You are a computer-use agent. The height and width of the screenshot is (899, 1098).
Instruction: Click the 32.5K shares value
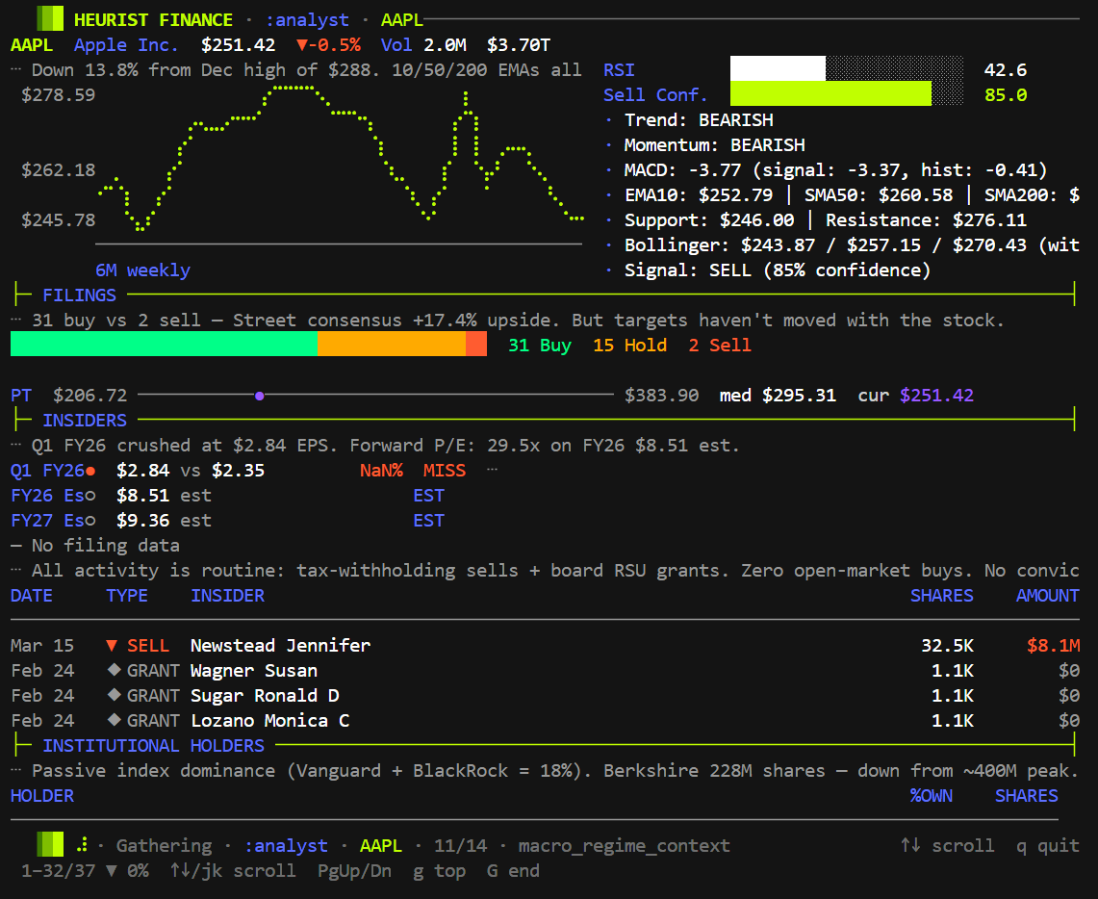[948, 645]
